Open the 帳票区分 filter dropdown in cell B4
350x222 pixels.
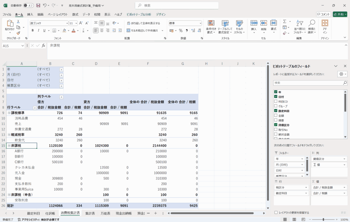click(62, 86)
